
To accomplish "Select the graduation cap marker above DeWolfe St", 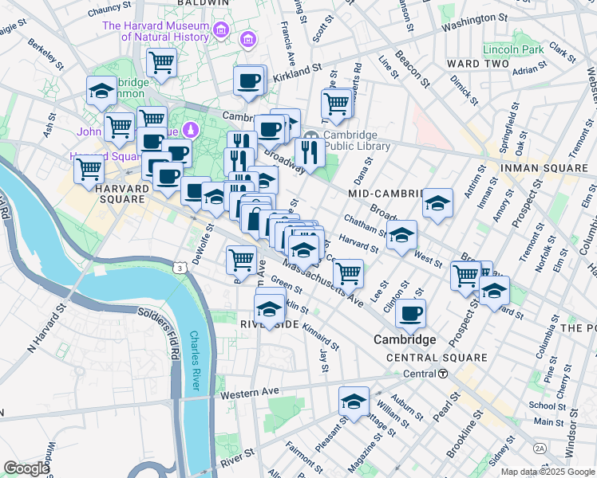I will point(215,198).
